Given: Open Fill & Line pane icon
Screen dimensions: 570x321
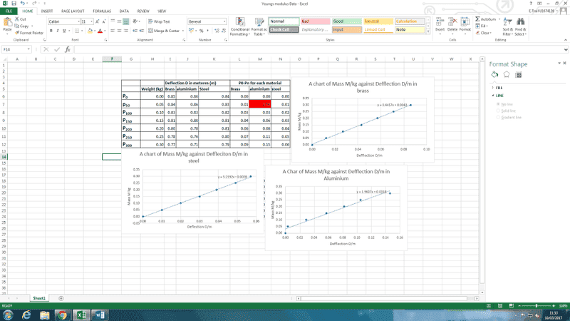Looking at the screenshot, I should pos(494,75).
